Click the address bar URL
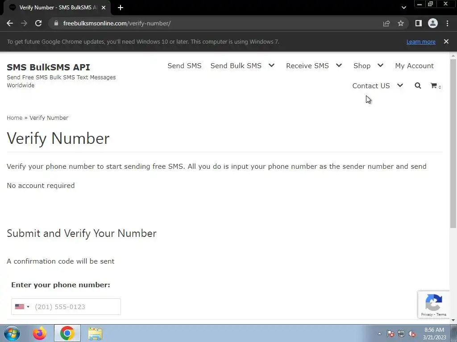This screenshot has height=342, width=457. [x=117, y=23]
